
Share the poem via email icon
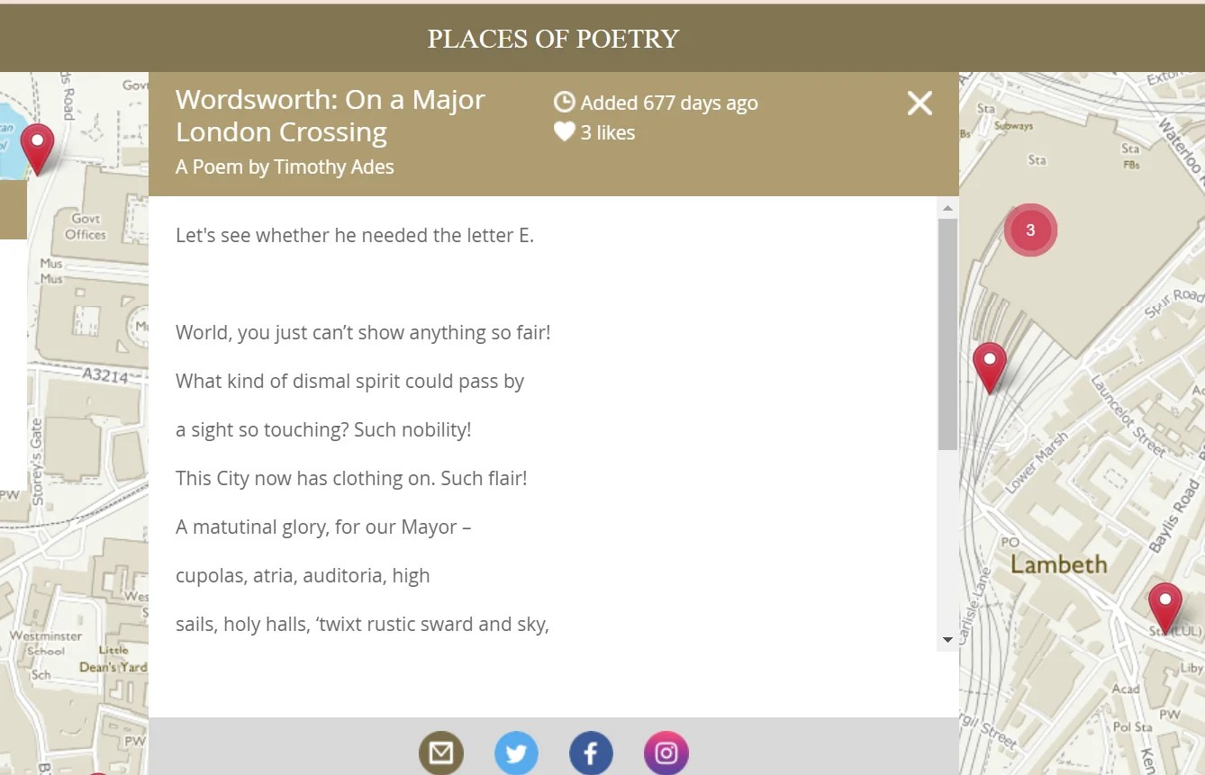tap(441, 753)
